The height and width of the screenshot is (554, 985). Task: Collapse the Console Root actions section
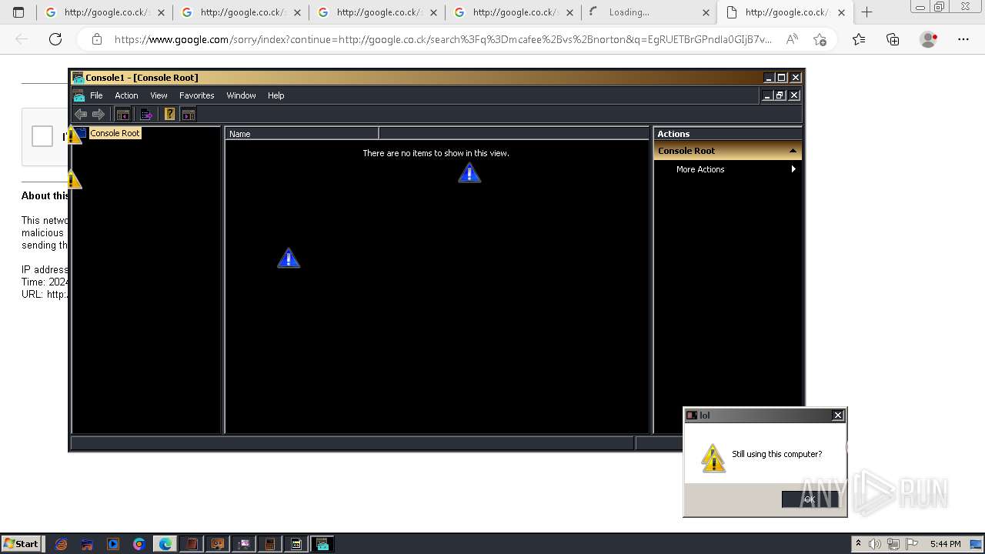click(793, 151)
